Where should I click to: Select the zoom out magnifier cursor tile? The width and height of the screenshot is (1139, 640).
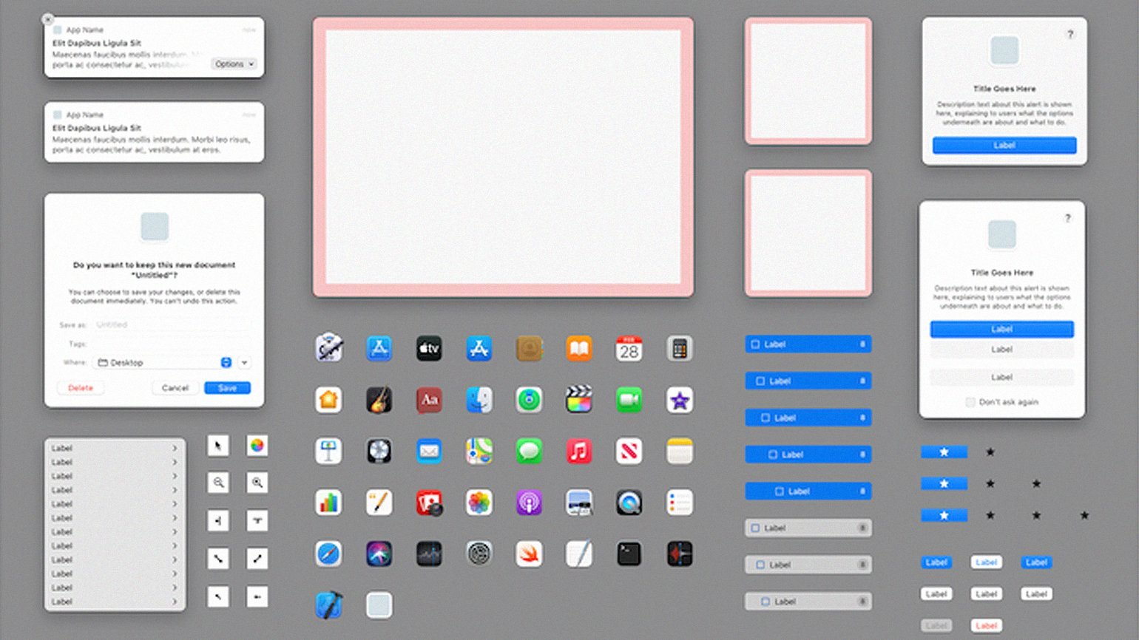point(218,483)
